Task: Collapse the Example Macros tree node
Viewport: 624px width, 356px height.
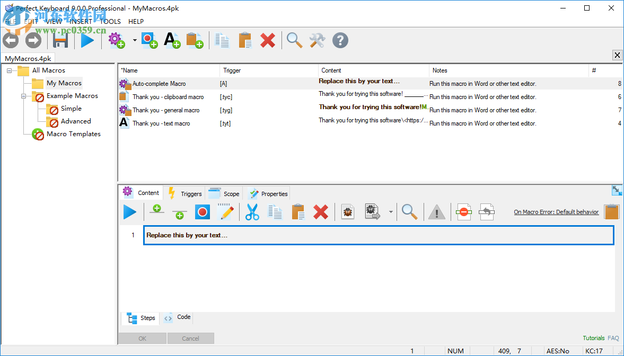Action: [x=23, y=96]
